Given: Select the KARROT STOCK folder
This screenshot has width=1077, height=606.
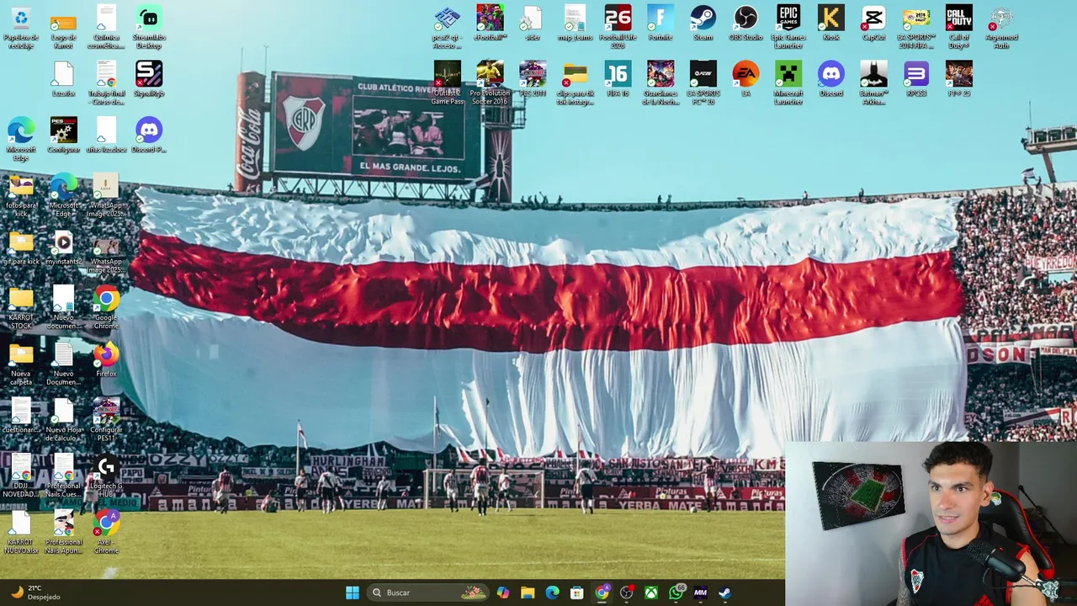Looking at the screenshot, I should click(x=21, y=307).
